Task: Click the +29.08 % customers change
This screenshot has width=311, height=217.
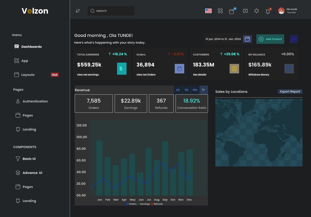Action: (230, 54)
